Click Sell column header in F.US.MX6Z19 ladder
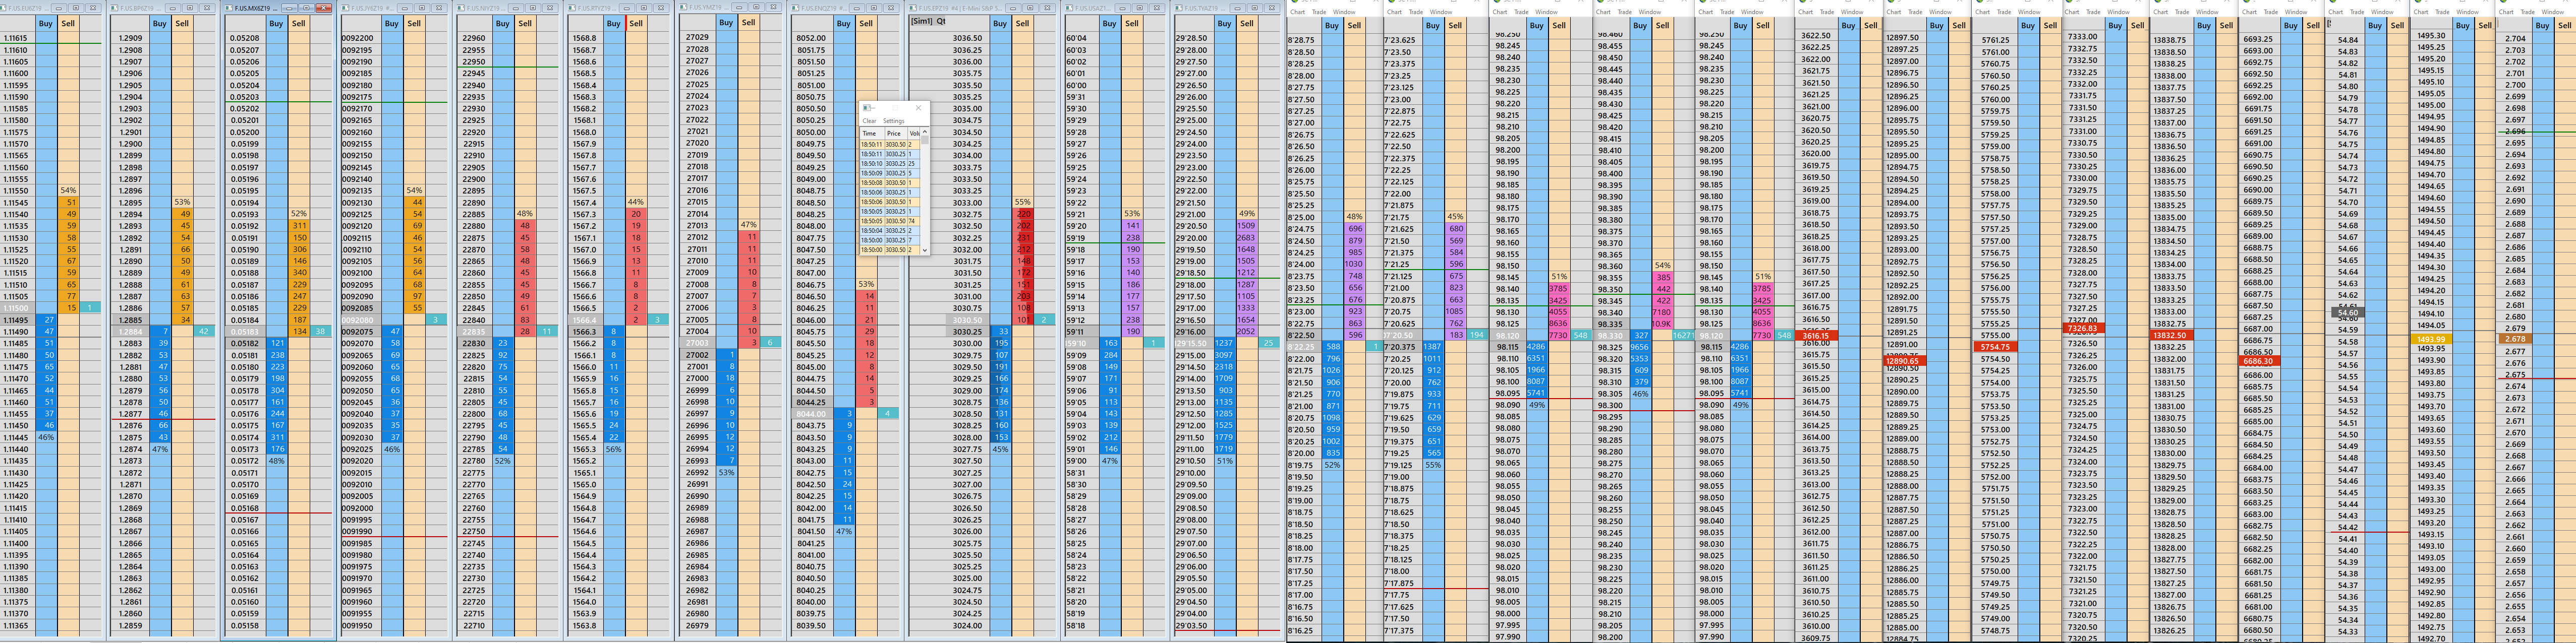2576x643 pixels. point(299,23)
